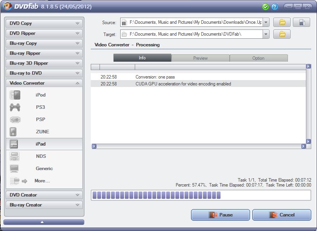The height and width of the screenshot is (231, 317).
Task: Cancel the conversion task
Action: pos(282,215)
